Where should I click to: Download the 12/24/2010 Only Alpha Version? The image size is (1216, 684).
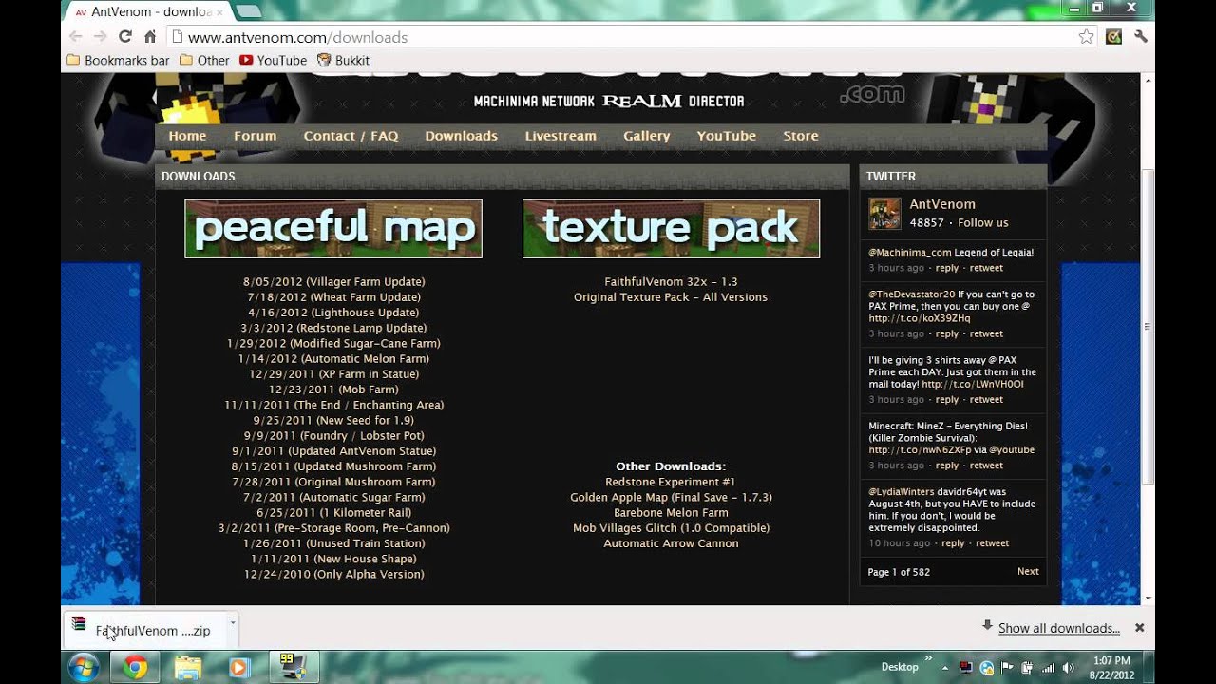[x=334, y=575]
